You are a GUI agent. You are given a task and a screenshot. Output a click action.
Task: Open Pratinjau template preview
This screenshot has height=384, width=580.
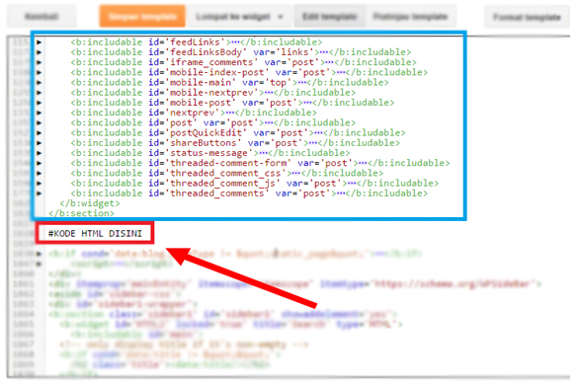(x=410, y=16)
